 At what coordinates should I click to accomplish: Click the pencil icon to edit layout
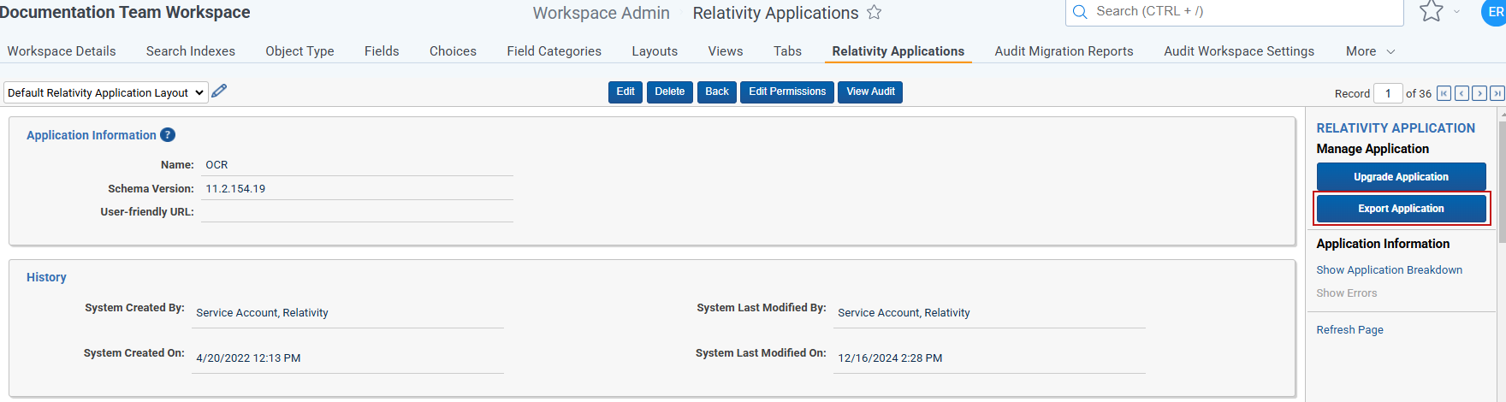219,92
